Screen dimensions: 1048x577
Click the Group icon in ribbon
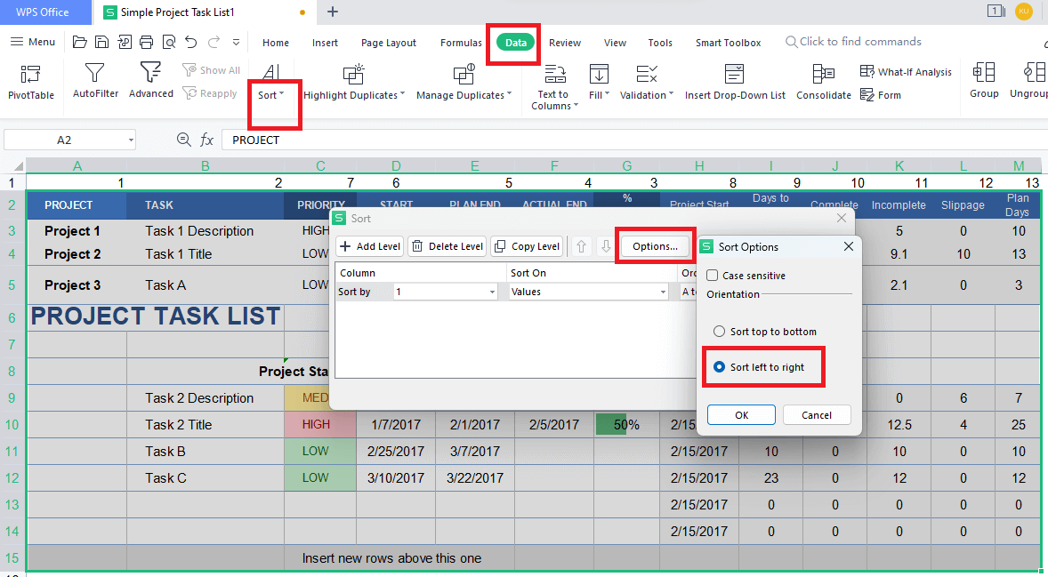pyautogui.click(x=983, y=73)
